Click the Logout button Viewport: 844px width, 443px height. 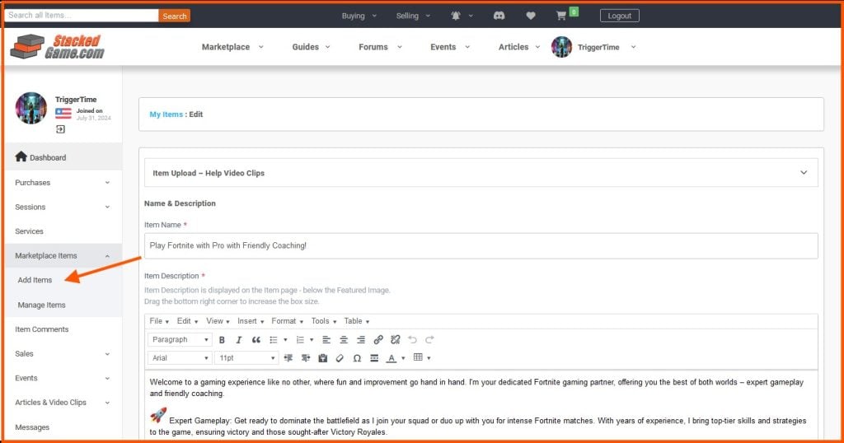[x=619, y=16]
